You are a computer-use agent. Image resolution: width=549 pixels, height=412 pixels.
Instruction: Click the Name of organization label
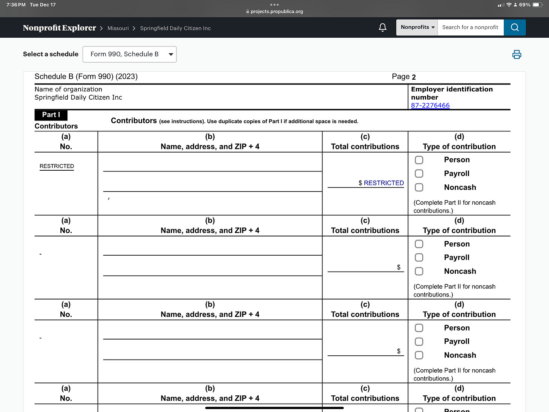click(x=68, y=89)
